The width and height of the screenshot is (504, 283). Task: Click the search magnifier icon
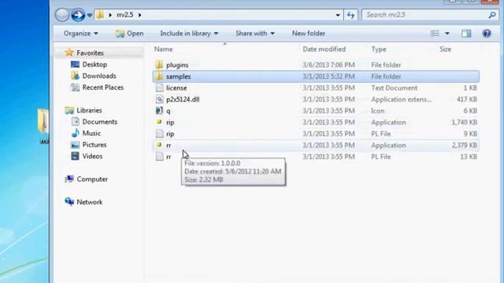point(492,15)
